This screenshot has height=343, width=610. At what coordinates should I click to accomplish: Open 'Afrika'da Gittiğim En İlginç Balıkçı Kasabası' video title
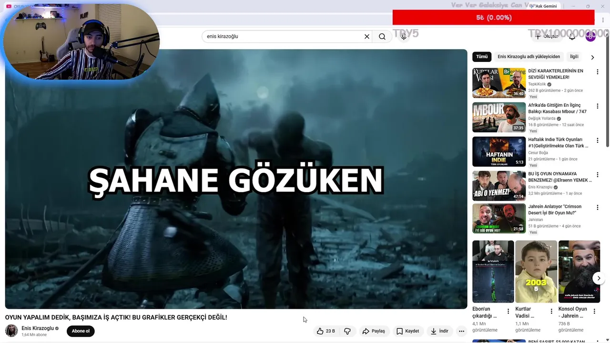pyautogui.click(x=557, y=108)
